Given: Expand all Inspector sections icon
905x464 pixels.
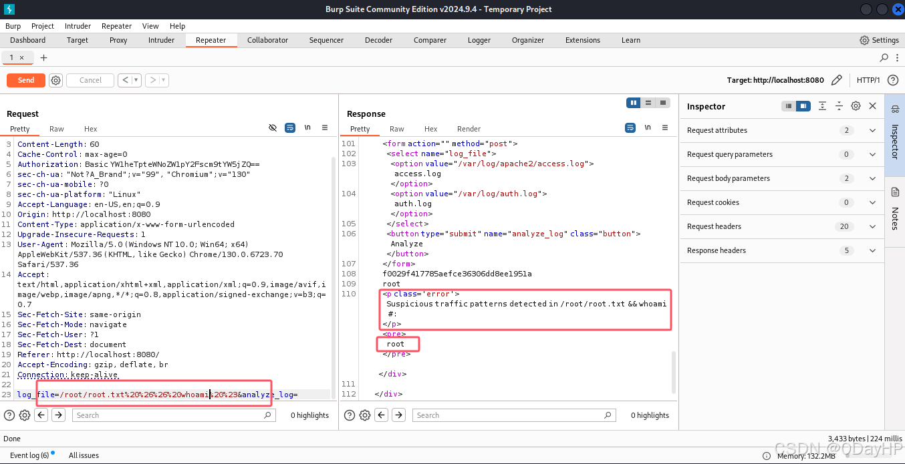Looking at the screenshot, I should [x=823, y=106].
